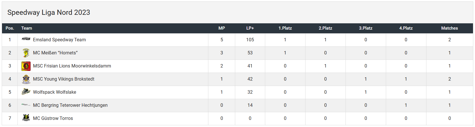Click the MC Meißen Hornets logo
475x127 pixels.
pyautogui.click(x=26, y=53)
